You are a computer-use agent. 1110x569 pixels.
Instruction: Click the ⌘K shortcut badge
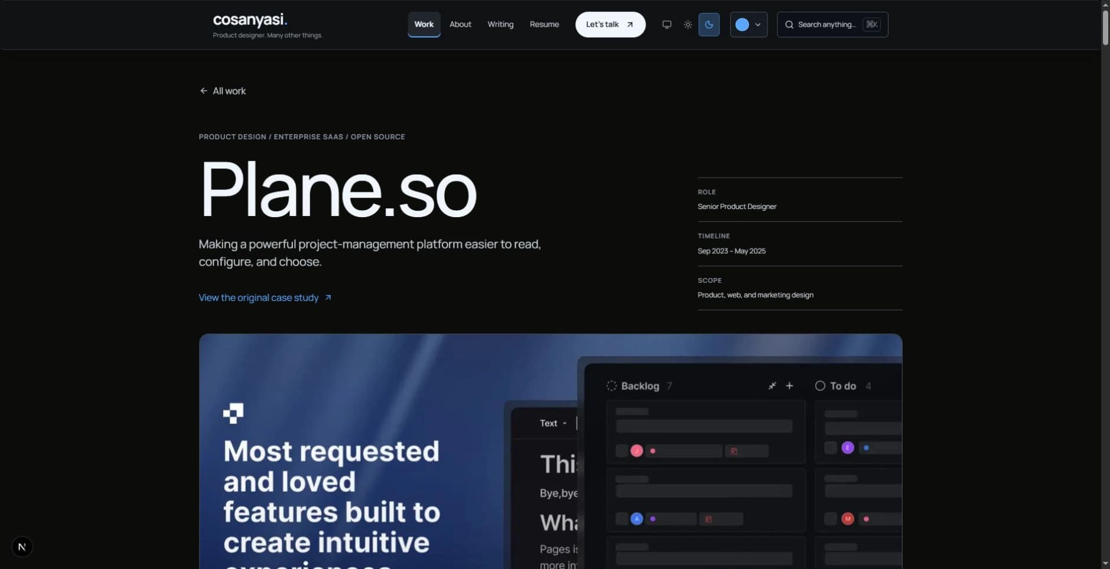[871, 24]
